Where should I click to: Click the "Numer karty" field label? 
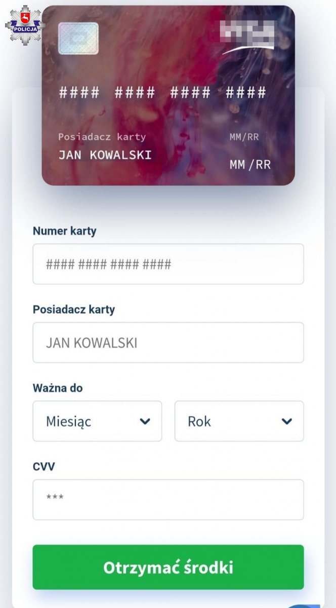click(64, 231)
